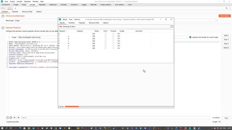Click the Clear button beside search matches
Screen dimensions: 232x130
(x=226, y=118)
